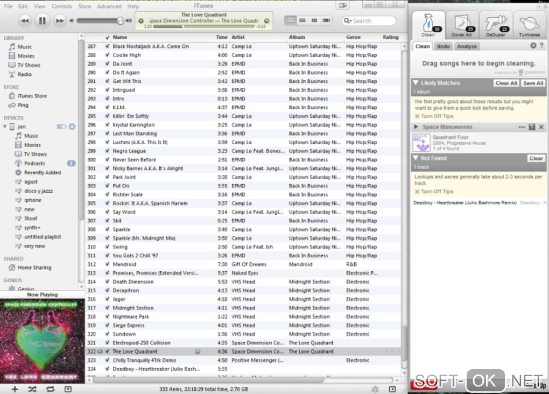549x394 pixels.
Task: Save the Space Manoeuvres album result
Action: pos(532,127)
